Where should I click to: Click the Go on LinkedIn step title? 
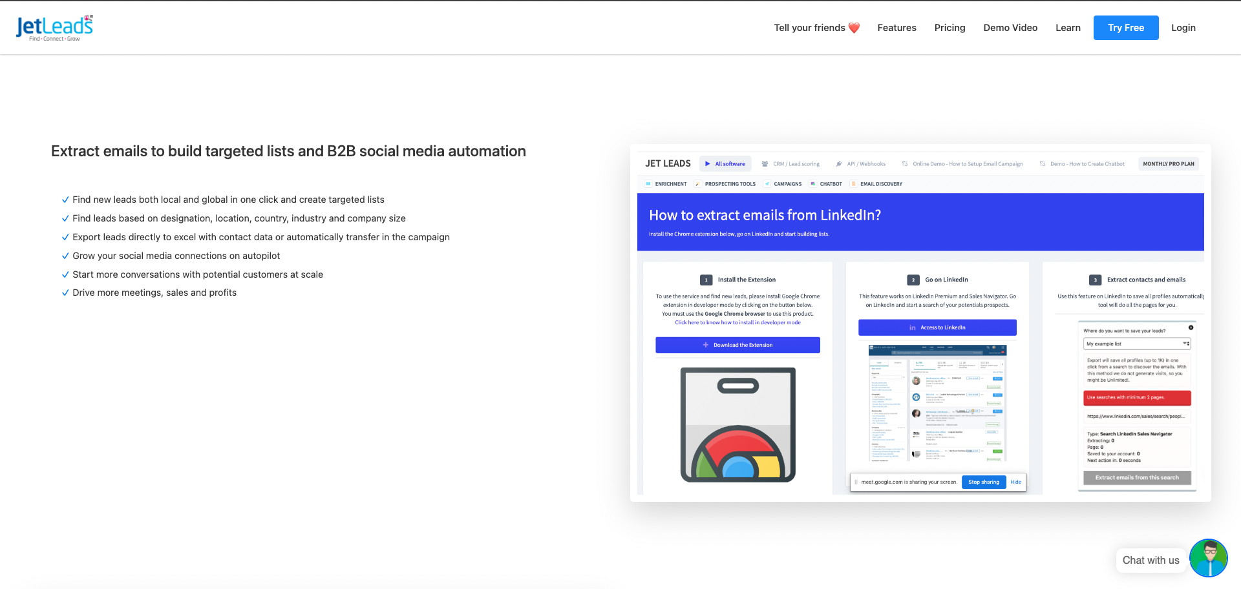coord(946,280)
